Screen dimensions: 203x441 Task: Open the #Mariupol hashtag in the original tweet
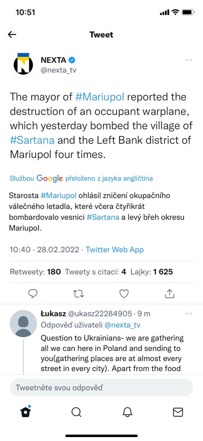100,97
